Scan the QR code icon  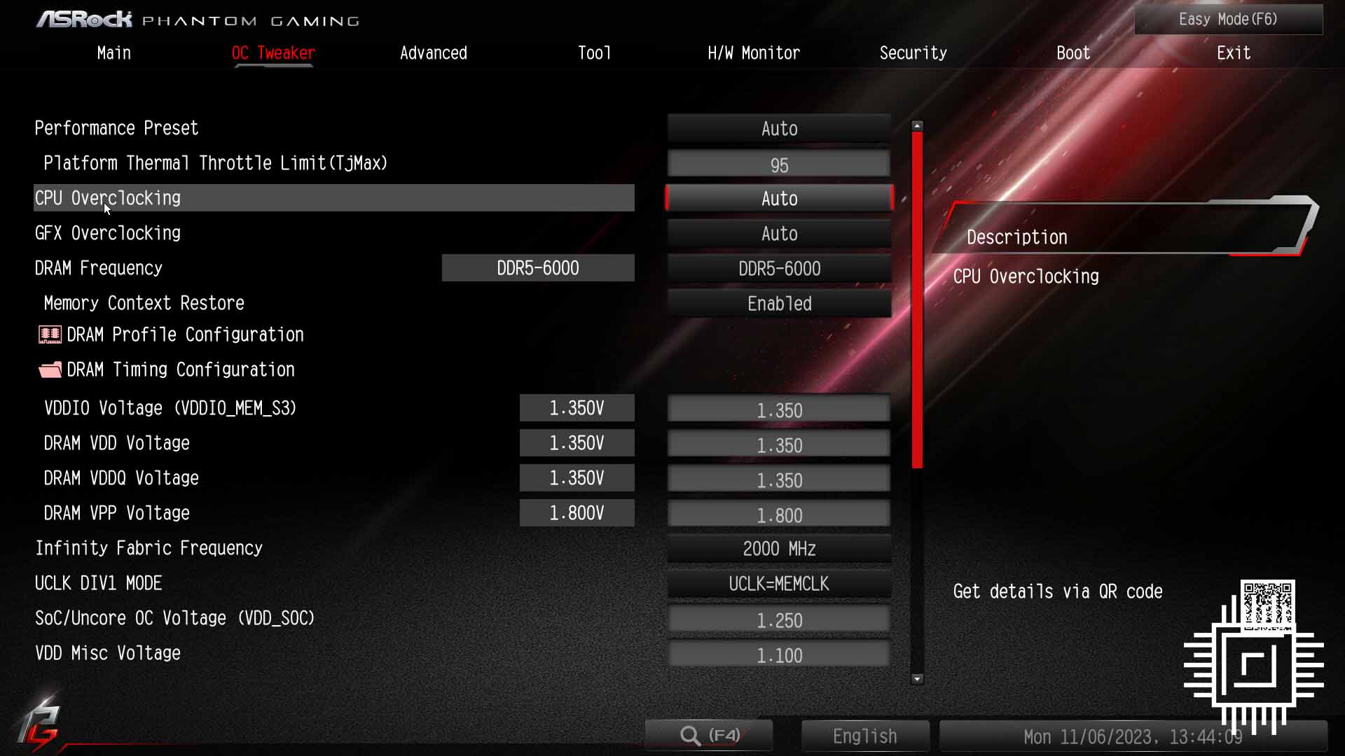(1269, 605)
